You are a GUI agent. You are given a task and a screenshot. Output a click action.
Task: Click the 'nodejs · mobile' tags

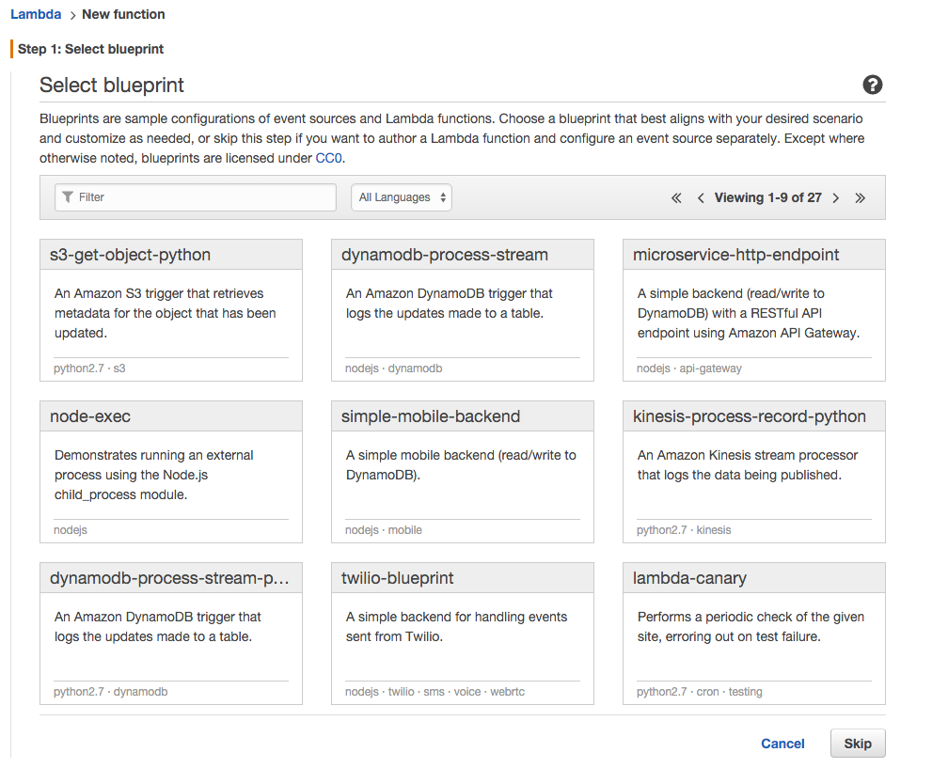click(x=384, y=530)
